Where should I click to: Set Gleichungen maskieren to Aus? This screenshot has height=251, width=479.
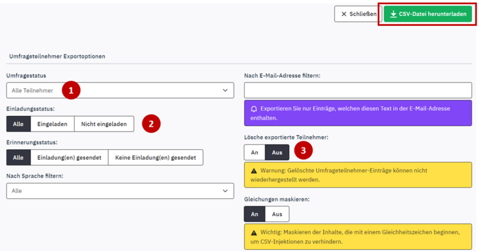(277, 214)
